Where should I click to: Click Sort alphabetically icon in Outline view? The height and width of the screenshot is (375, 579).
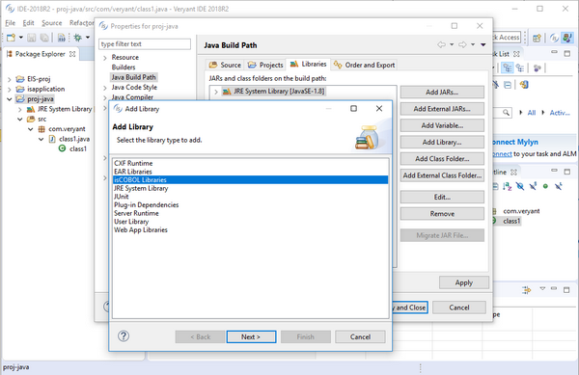(x=507, y=187)
